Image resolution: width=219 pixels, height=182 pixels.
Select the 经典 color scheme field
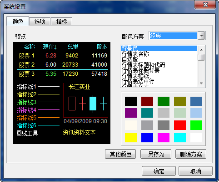pyautogui.click(x=173, y=36)
